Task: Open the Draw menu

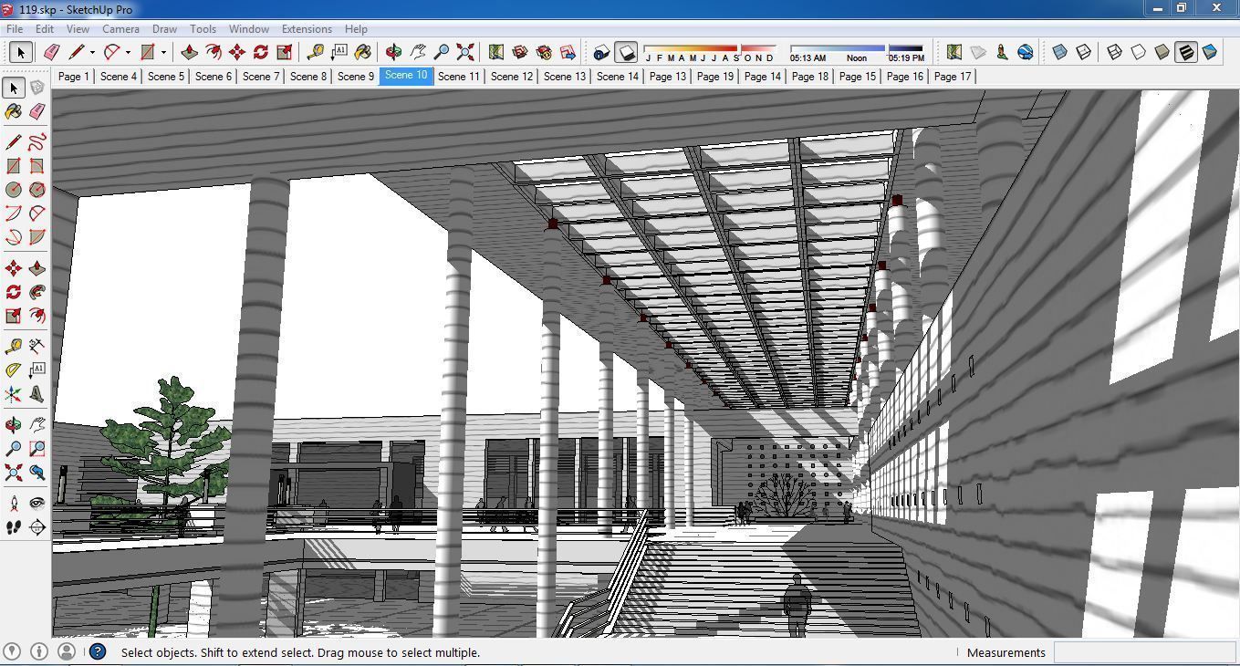Action: pos(164,29)
